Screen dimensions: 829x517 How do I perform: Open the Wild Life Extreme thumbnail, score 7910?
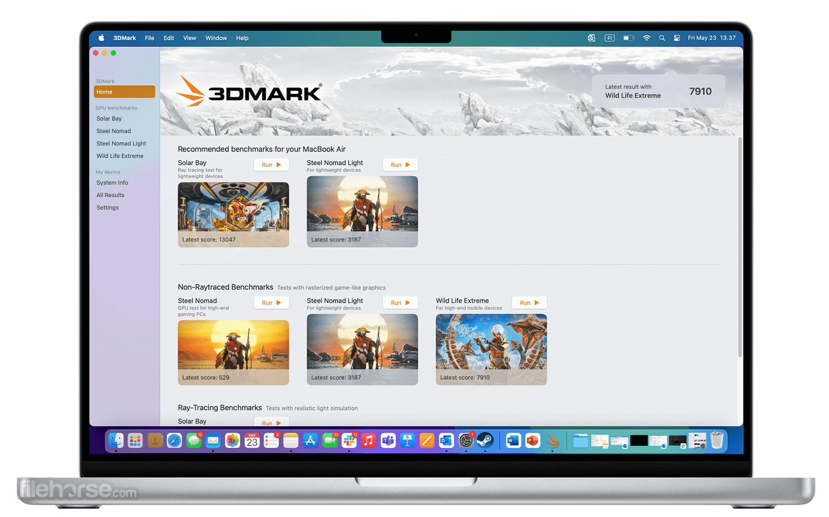click(x=491, y=349)
